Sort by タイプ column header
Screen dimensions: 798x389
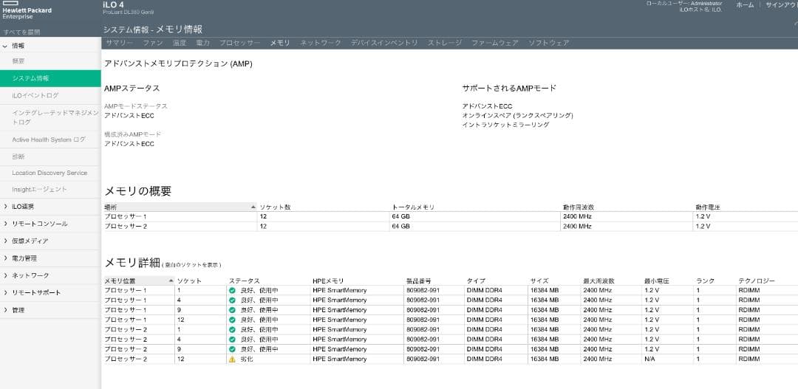[476, 280]
